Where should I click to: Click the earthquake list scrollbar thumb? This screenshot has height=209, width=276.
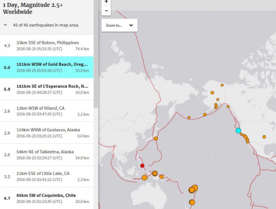tap(96, 53)
